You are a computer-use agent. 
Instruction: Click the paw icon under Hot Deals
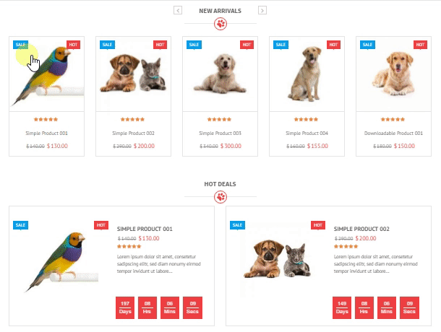[x=220, y=197]
